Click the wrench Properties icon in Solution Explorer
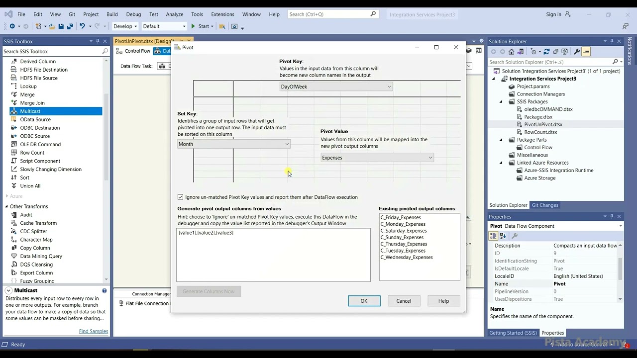The image size is (637, 358). pos(577,52)
